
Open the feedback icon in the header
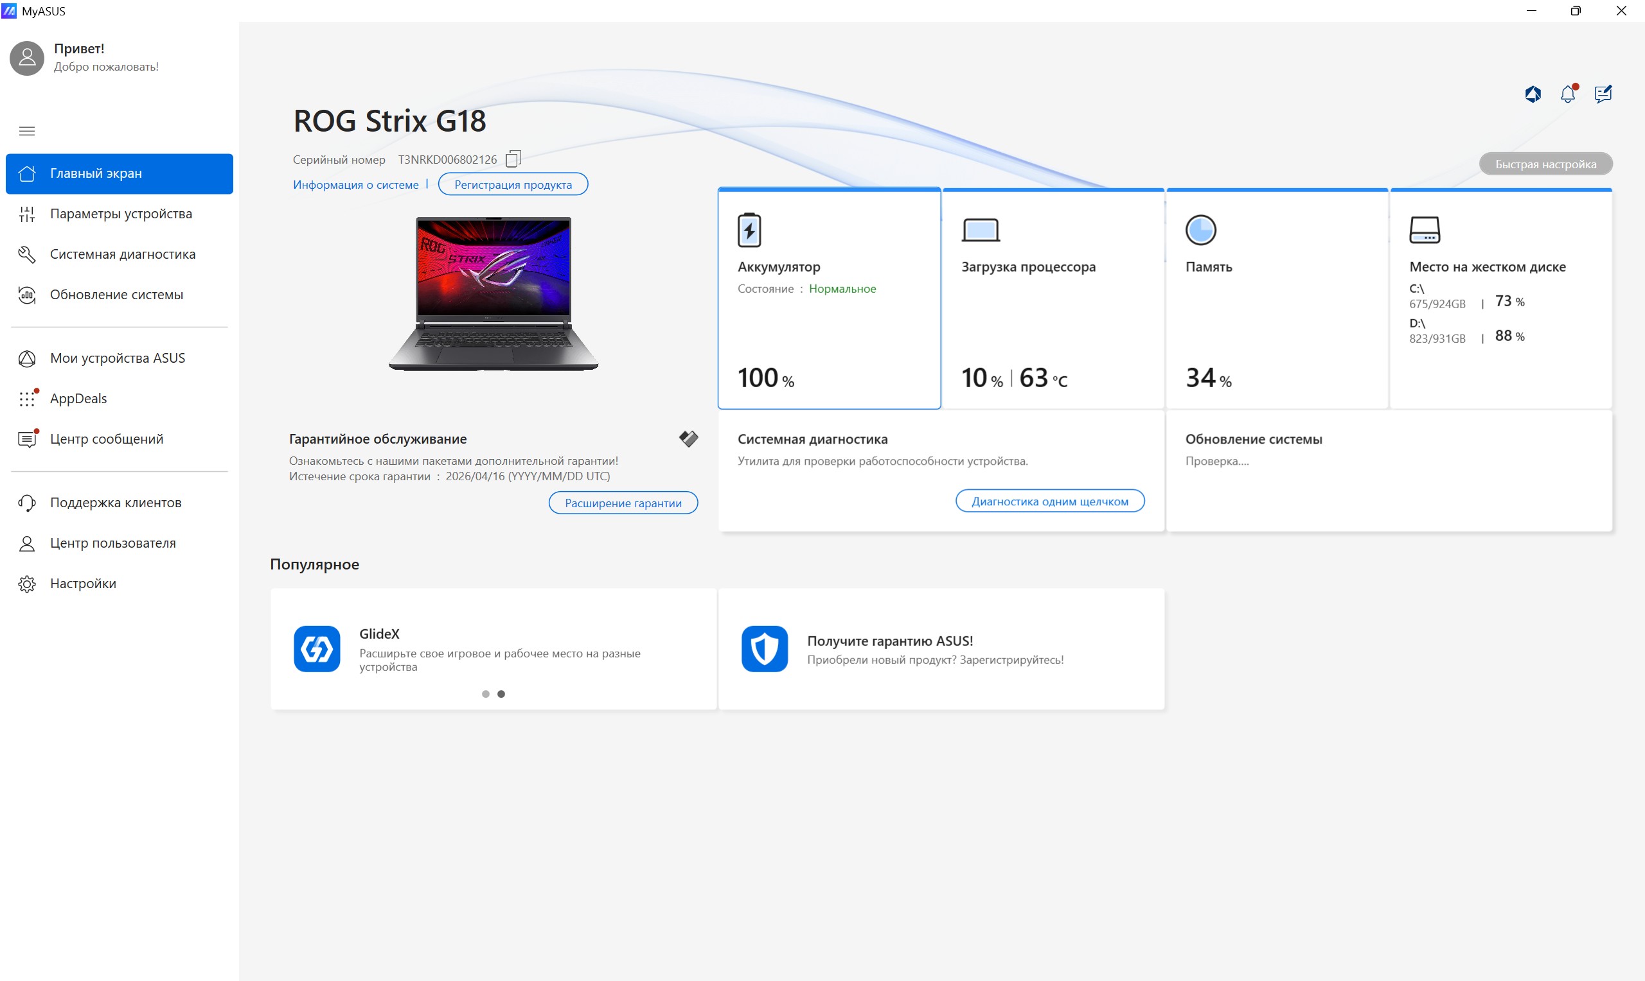click(x=1603, y=94)
